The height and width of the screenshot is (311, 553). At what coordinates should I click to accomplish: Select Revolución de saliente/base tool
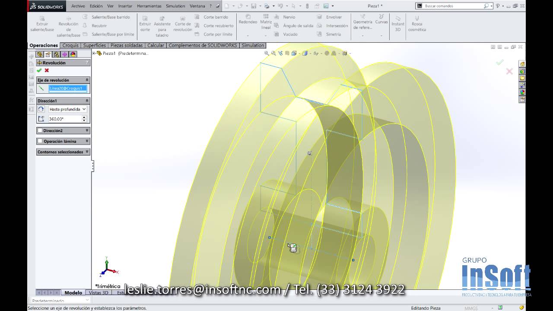(x=68, y=27)
